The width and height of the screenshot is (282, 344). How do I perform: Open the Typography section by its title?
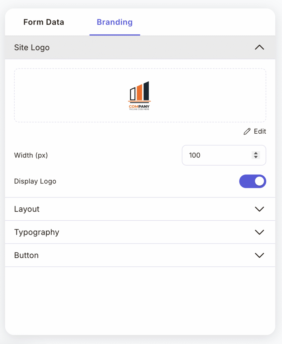click(x=37, y=232)
